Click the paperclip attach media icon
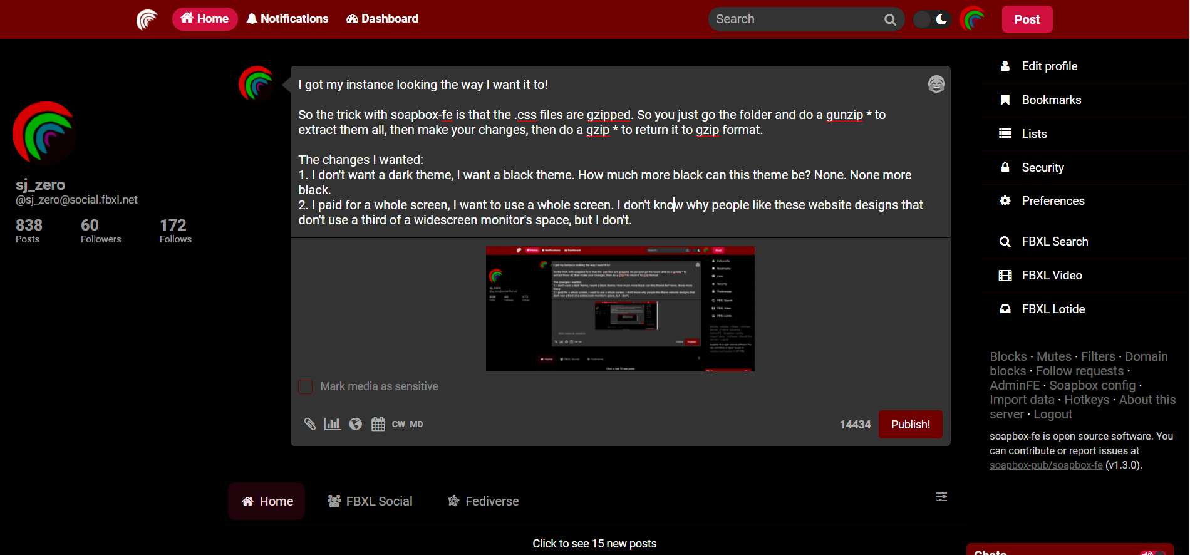The image size is (1190, 555). click(x=309, y=424)
